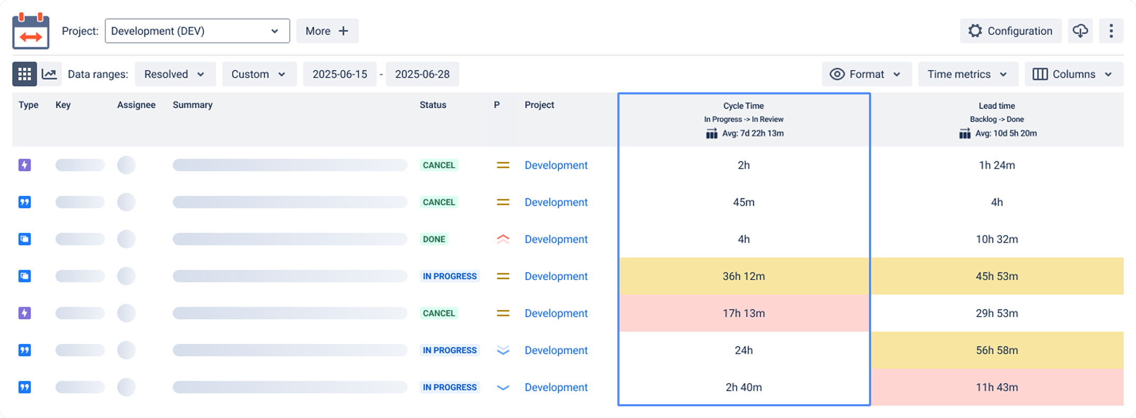Click the 2025-06-15 start date field
Screen dimensions: 1136x418
[x=340, y=74]
